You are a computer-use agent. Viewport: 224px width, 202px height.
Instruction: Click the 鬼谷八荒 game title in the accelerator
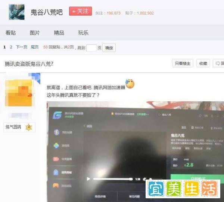[178, 135]
